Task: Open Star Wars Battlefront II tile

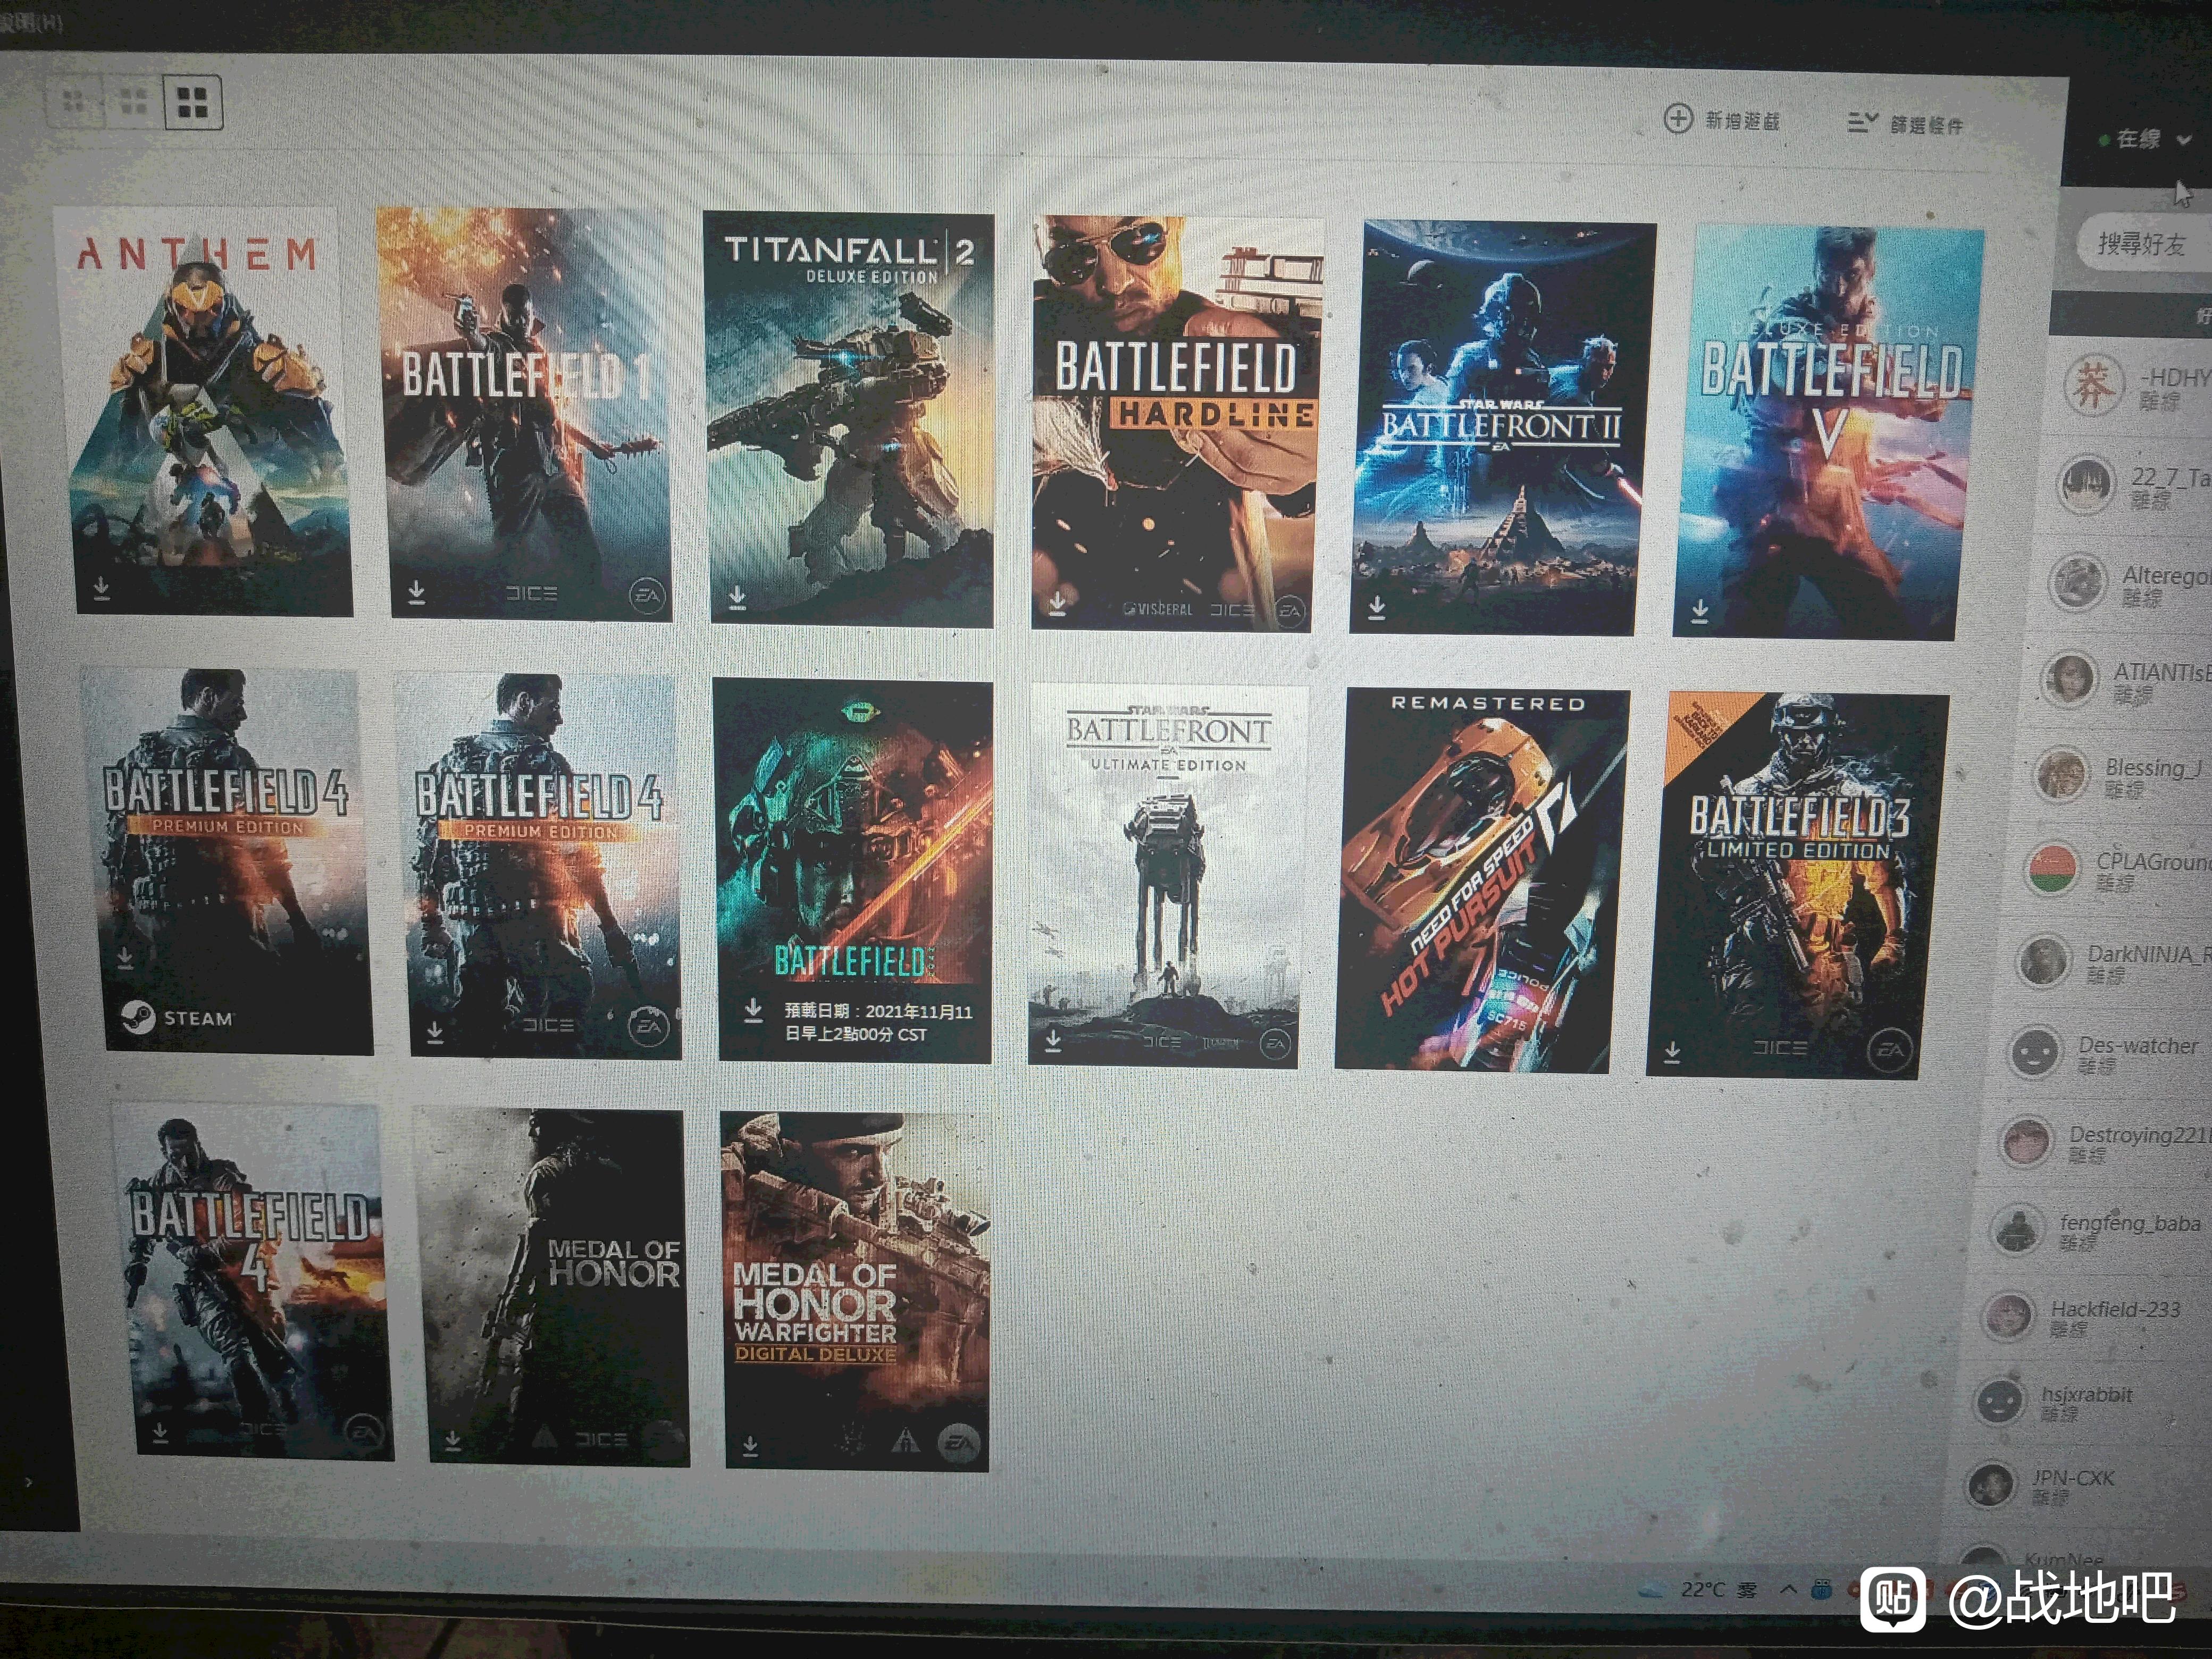Action: pyautogui.click(x=1502, y=428)
